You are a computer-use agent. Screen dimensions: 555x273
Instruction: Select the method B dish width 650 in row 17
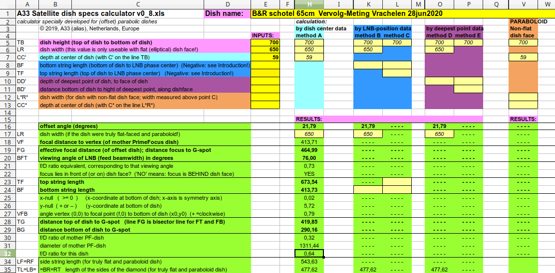pyautogui.click(x=368, y=134)
